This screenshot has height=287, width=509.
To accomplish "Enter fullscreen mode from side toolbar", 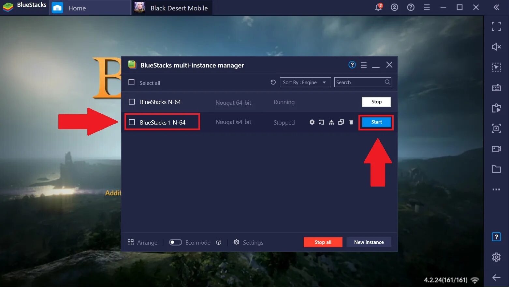I will 496,26.
